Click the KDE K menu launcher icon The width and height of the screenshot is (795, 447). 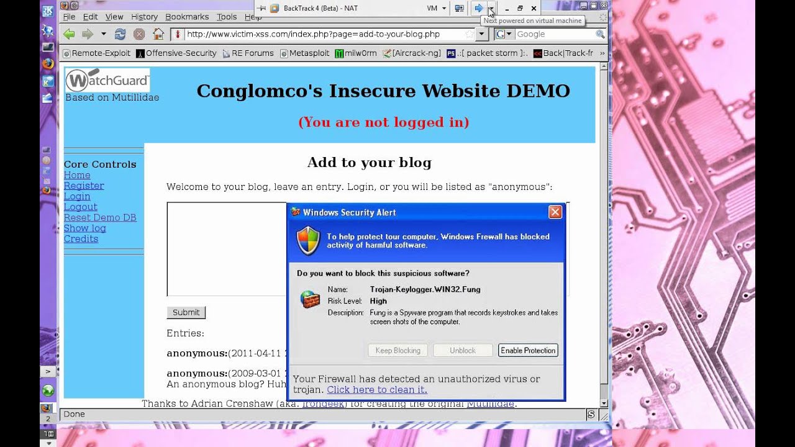click(47, 12)
